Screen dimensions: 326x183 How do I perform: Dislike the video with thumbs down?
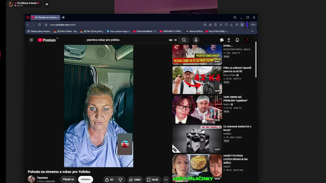[x=120, y=180]
